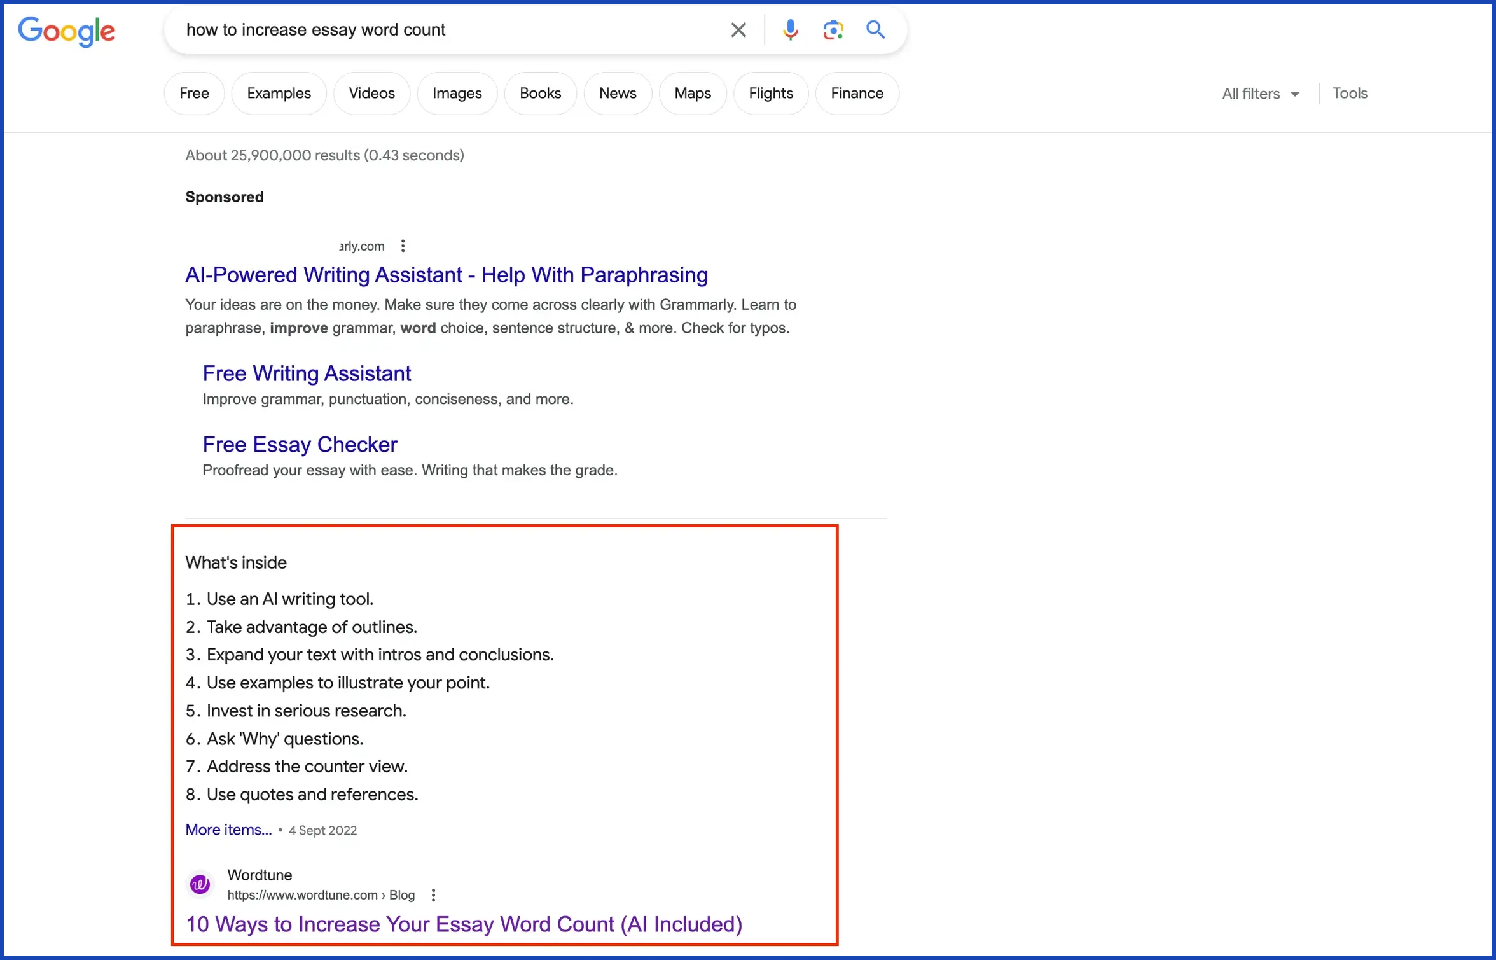Open the Free Essay Checker sitelink

[300, 445]
